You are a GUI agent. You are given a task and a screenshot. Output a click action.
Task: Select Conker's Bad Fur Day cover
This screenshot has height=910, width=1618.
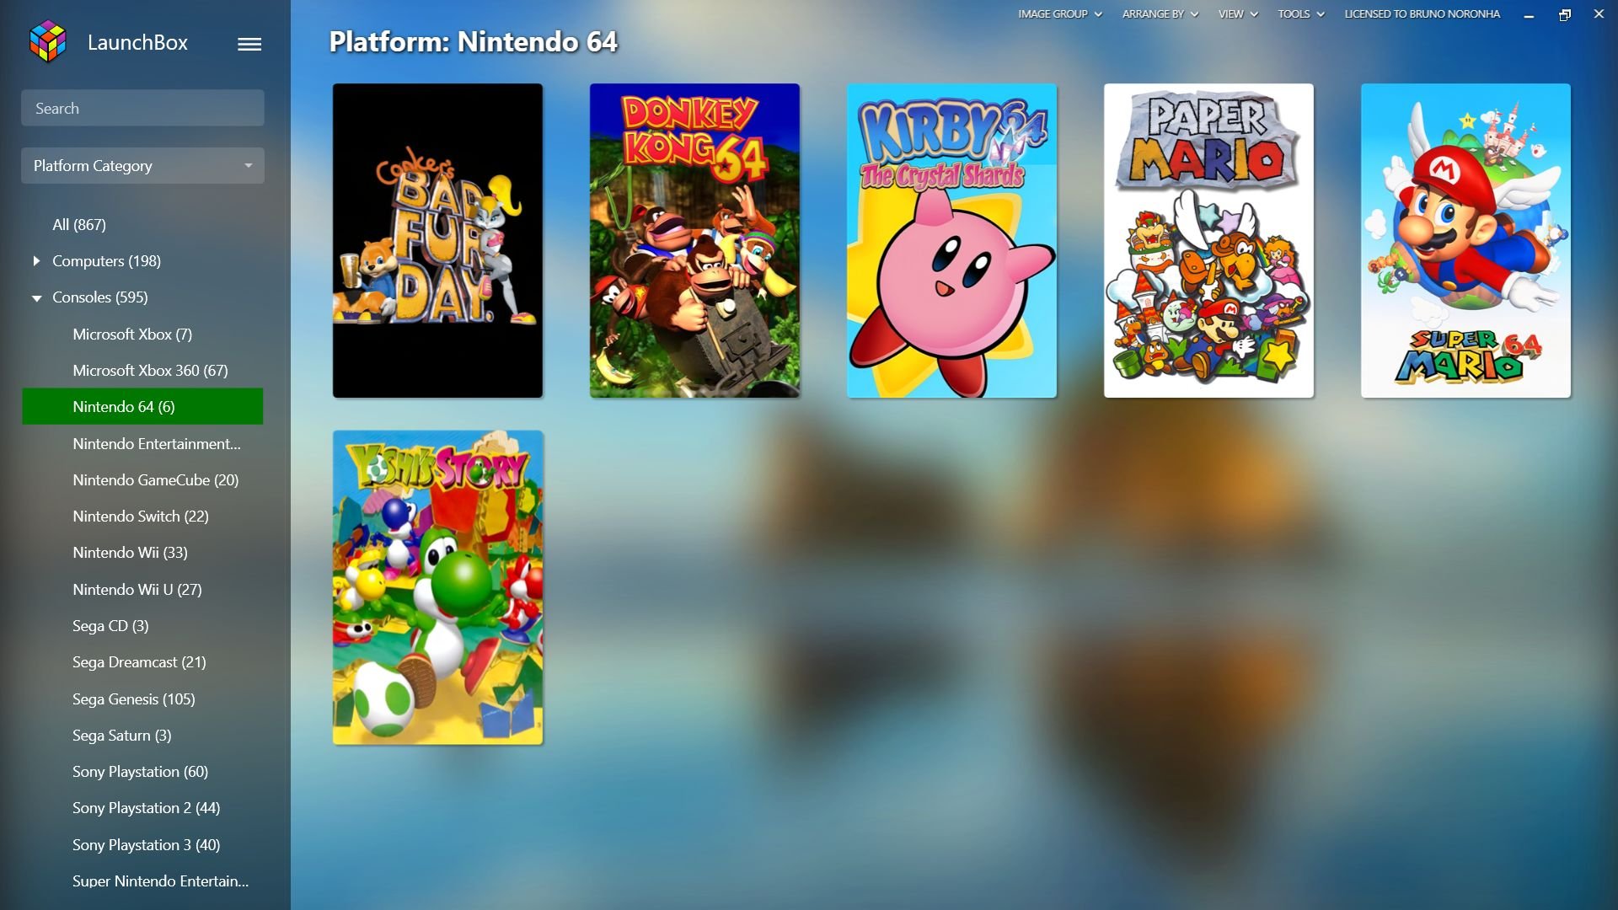[437, 240]
